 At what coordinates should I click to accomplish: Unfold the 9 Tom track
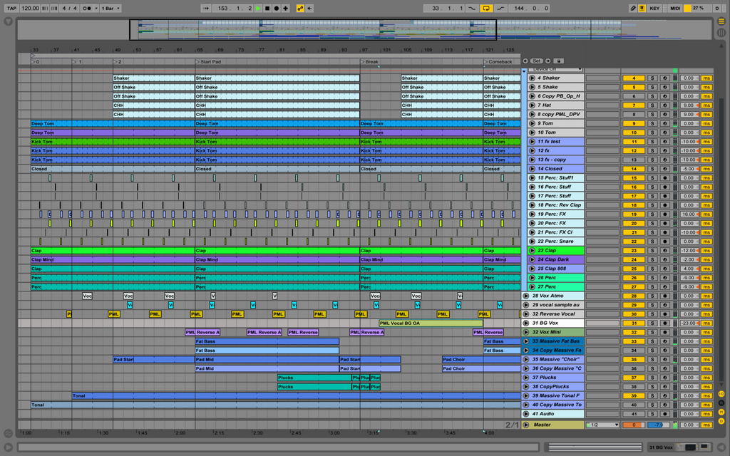(x=532, y=123)
